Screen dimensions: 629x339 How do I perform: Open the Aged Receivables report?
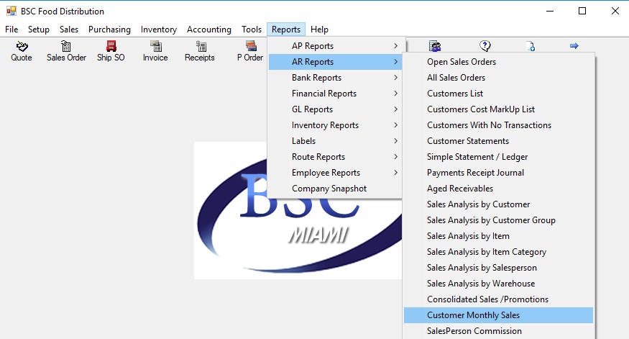click(498, 189)
